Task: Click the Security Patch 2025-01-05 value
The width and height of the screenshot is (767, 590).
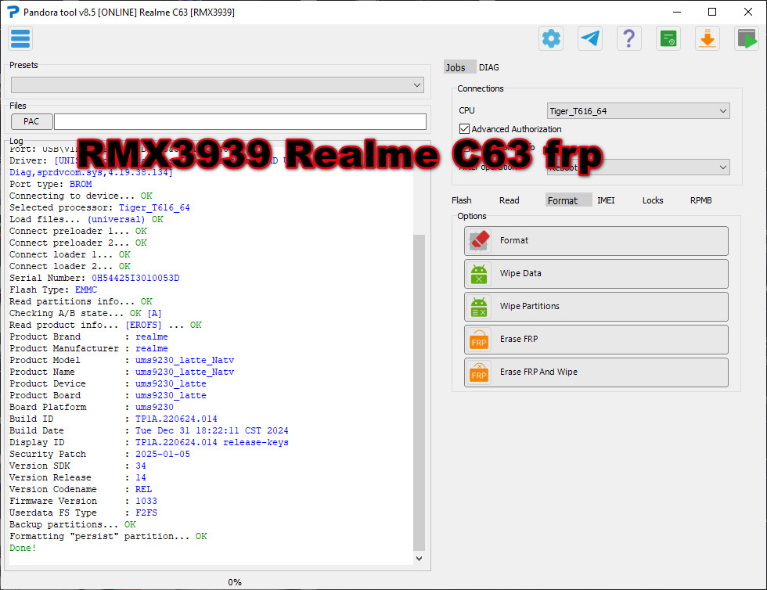Action: [x=163, y=454]
